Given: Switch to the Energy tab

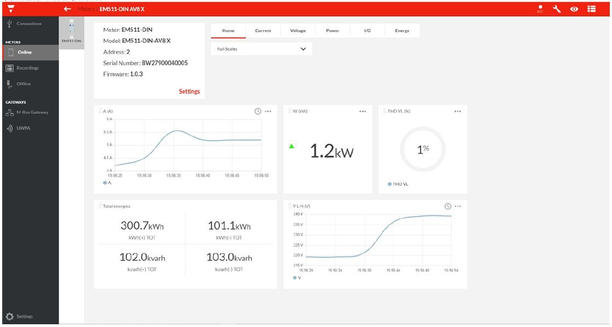Looking at the screenshot, I should pos(402,31).
